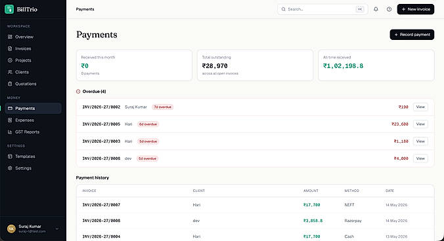The height and width of the screenshot is (241, 444).
Task: Open Quotations from sidebar
Action: [33, 84]
